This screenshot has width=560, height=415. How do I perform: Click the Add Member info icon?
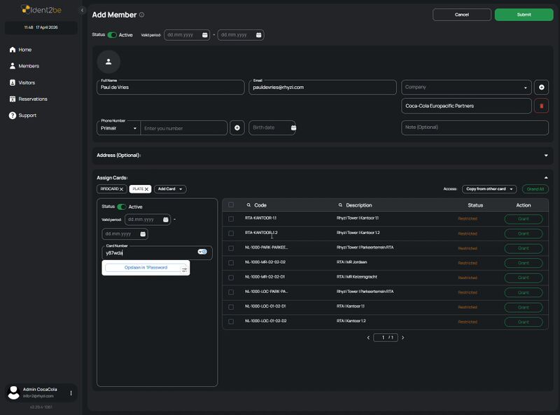point(141,15)
